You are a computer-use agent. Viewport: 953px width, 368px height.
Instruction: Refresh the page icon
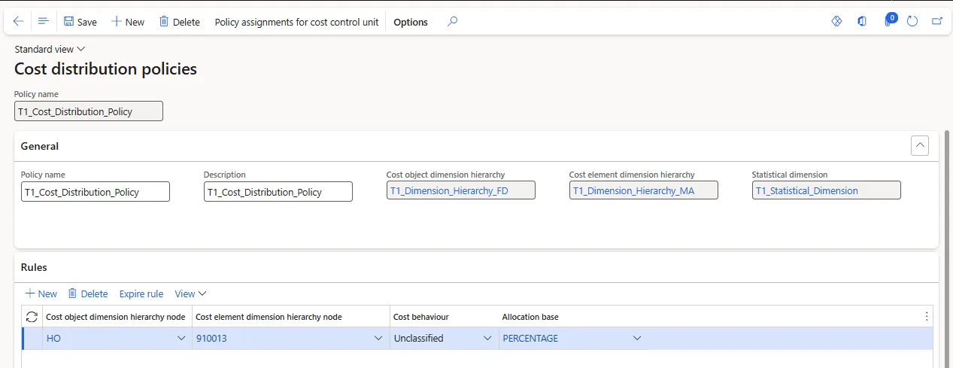point(912,21)
